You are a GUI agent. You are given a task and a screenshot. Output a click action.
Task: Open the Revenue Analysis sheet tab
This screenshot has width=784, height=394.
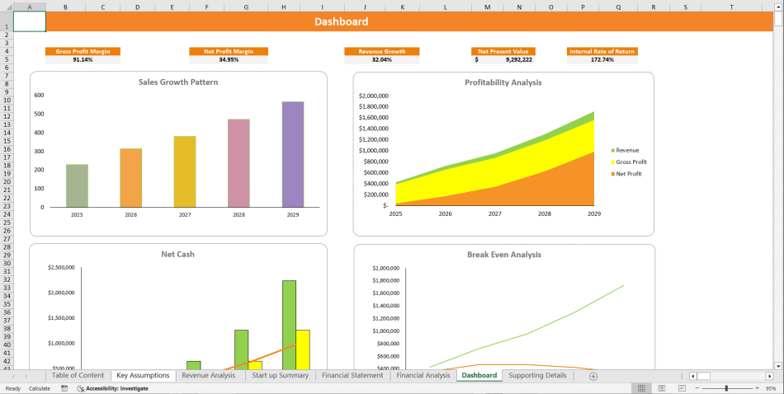(208, 375)
